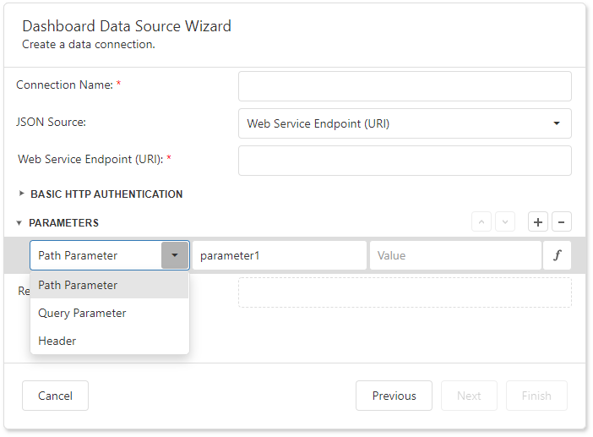
Task: Click the Finish button
Action: click(x=536, y=396)
